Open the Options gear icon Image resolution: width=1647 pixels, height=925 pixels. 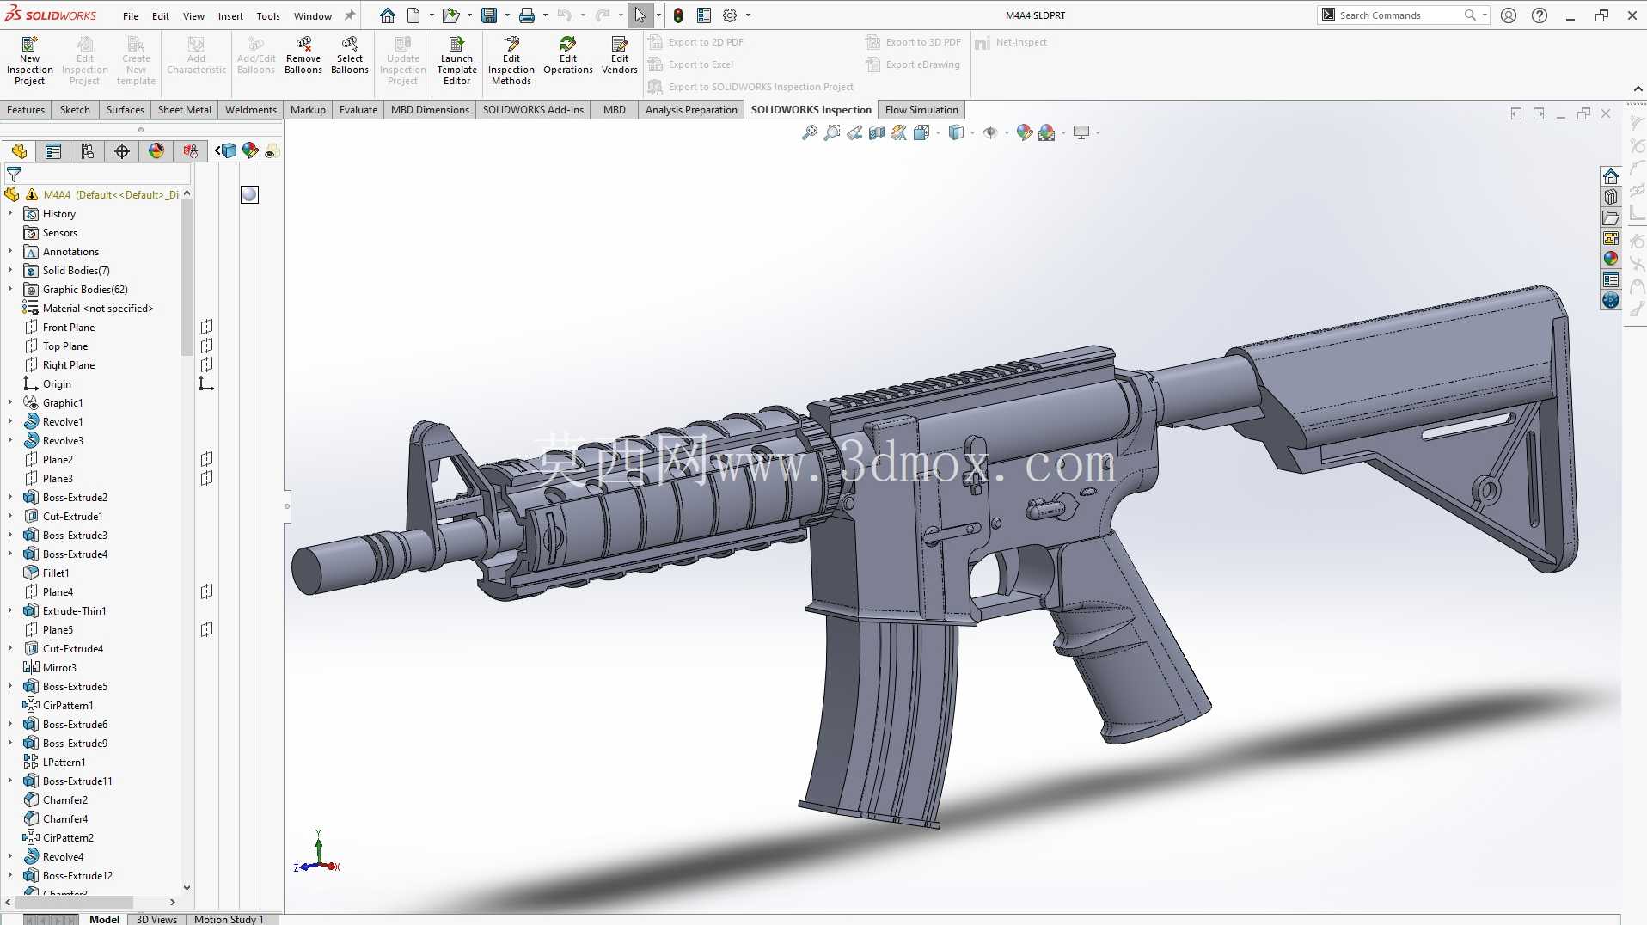coord(730,15)
